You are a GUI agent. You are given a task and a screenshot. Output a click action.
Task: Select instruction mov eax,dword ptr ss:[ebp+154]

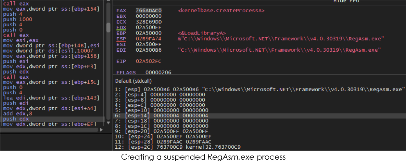(51, 9)
